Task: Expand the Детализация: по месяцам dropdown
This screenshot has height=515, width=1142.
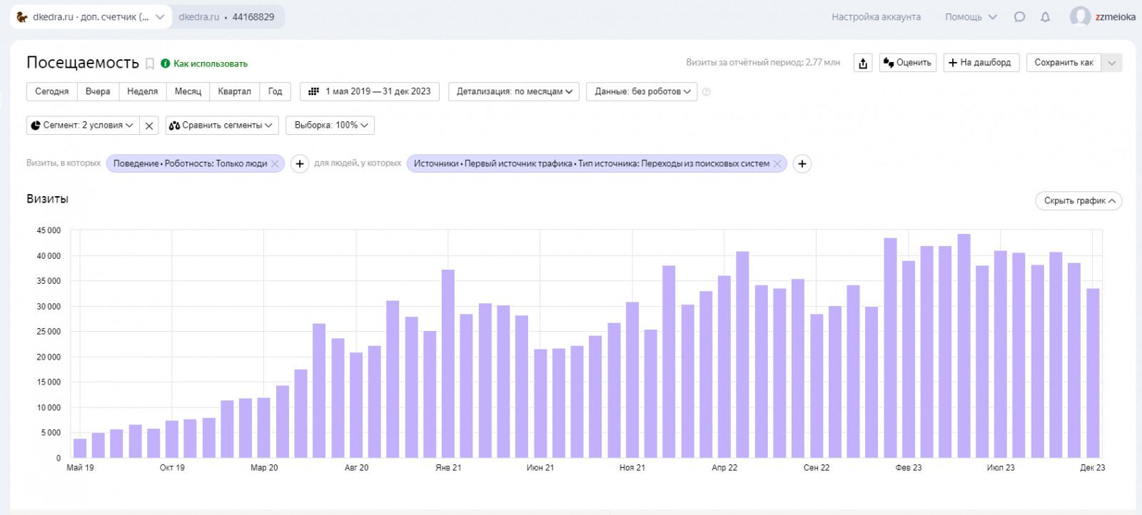Action: pos(514,91)
